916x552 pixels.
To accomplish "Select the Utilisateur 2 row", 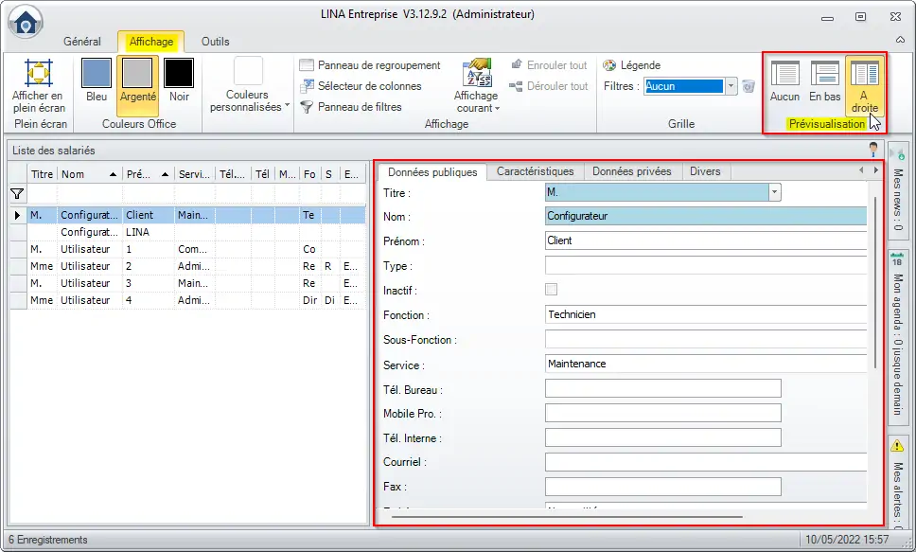I will click(188, 266).
